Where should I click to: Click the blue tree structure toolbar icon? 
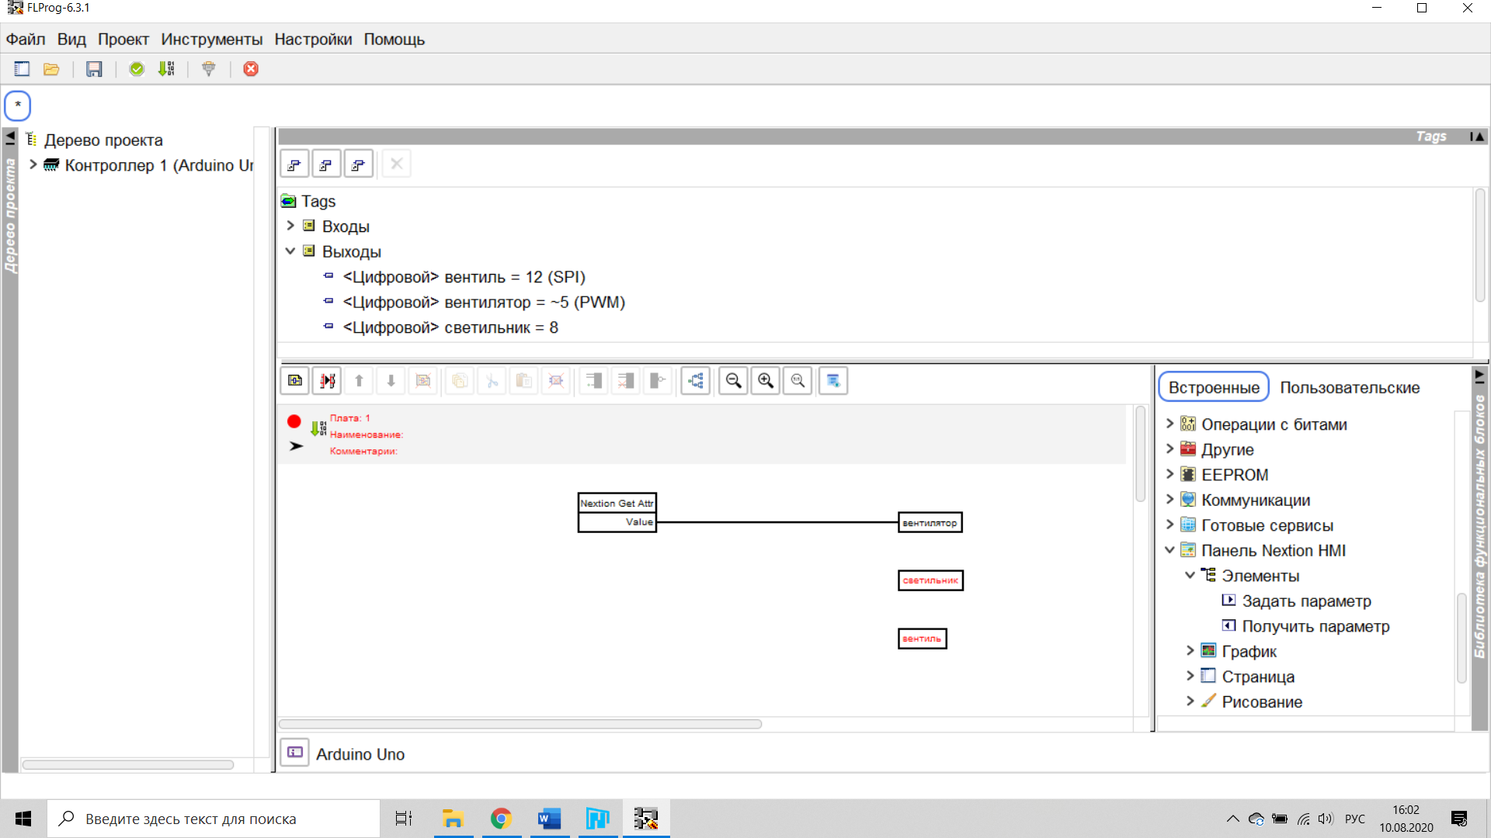point(696,380)
